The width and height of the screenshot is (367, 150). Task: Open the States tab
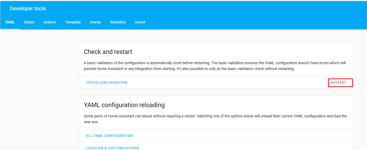[x=29, y=22]
